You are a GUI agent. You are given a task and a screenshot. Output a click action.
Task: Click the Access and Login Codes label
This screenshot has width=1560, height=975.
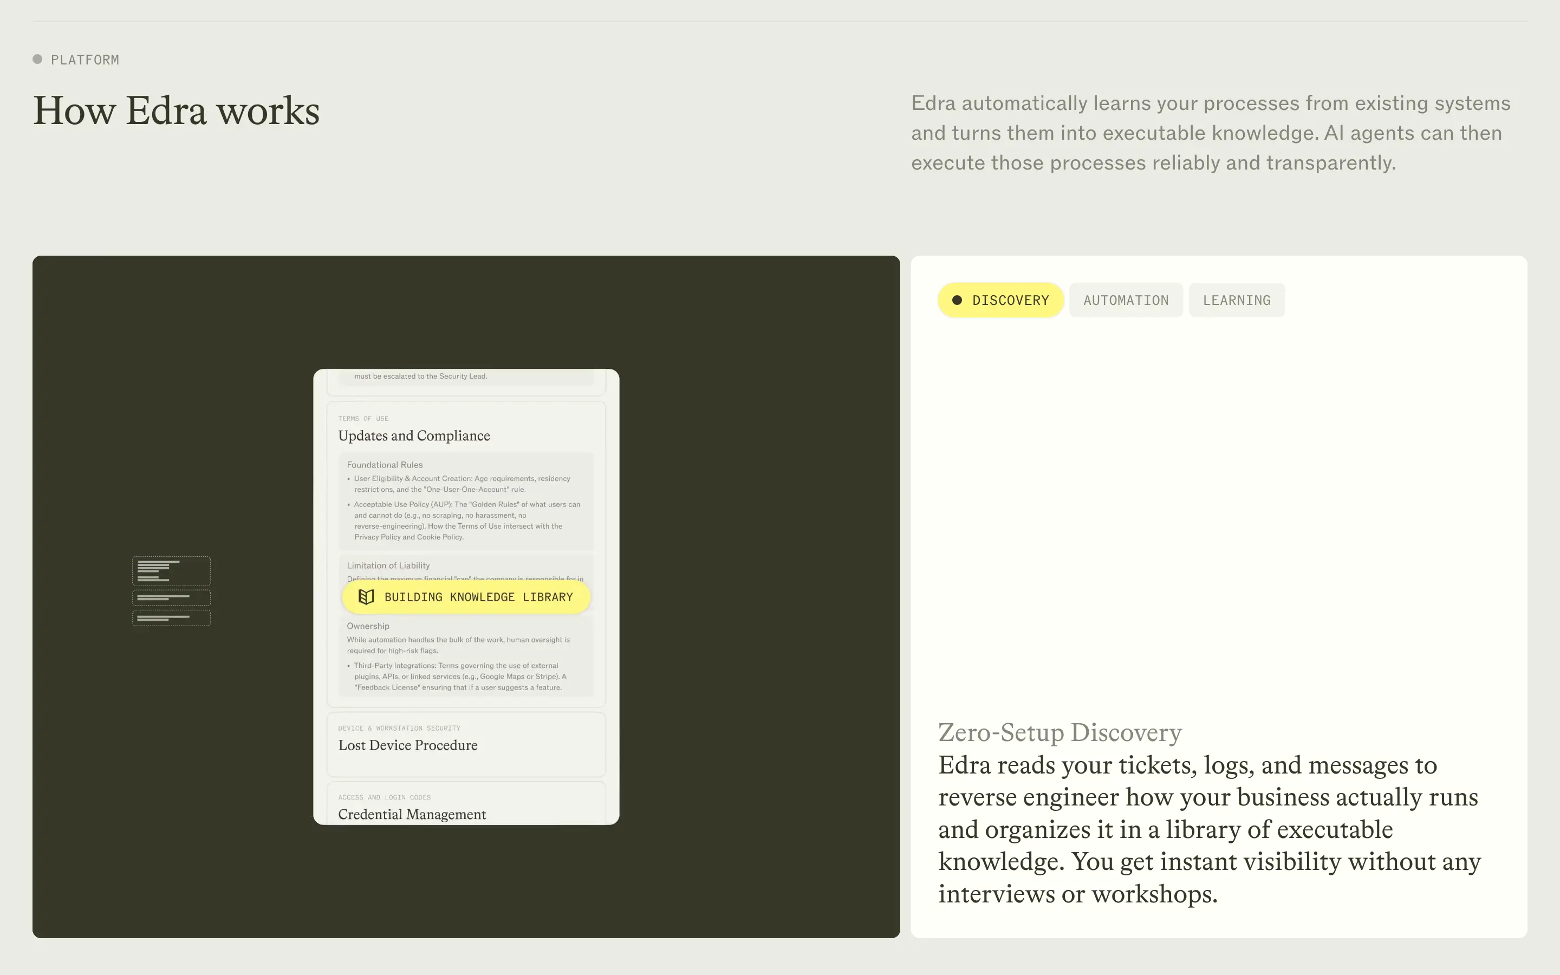click(384, 797)
